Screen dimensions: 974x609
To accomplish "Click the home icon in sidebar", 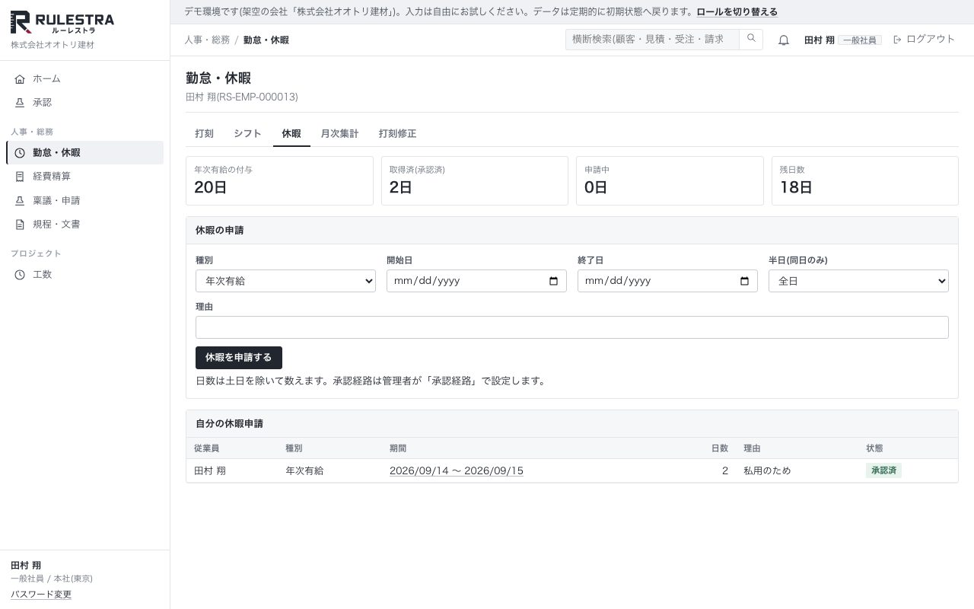I will pyautogui.click(x=20, y=79).
